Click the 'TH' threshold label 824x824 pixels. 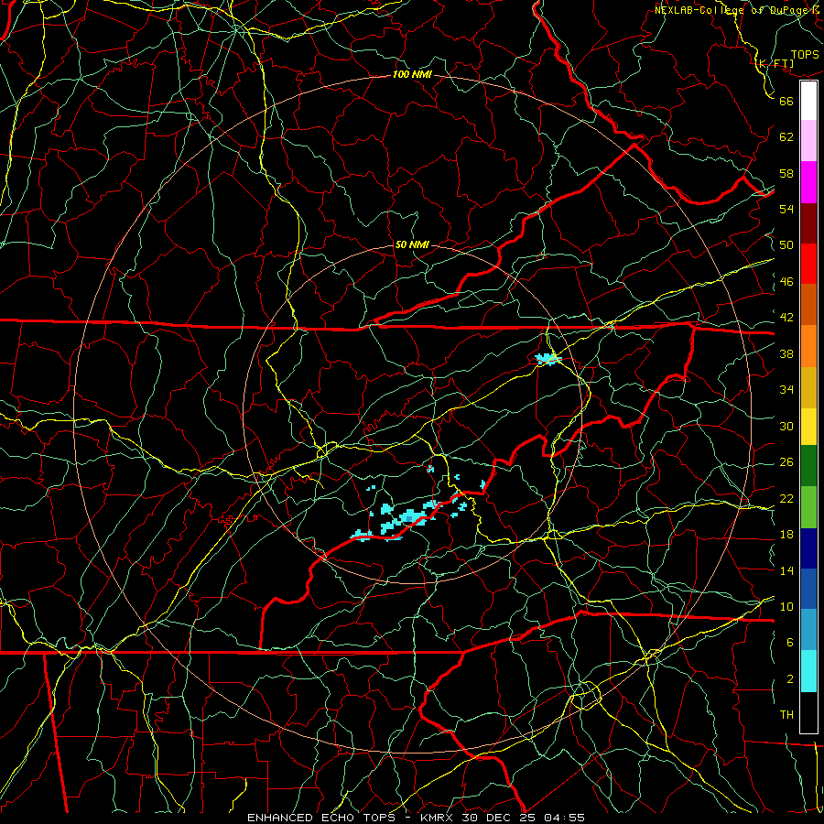pos(786,715)
